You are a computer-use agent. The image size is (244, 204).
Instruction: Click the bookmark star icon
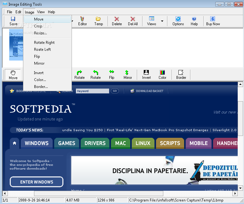tap(12, 91)
